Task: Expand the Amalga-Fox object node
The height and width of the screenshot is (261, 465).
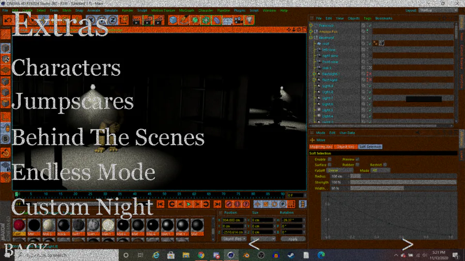Action: pyautogui.click(x=311, y=31)
